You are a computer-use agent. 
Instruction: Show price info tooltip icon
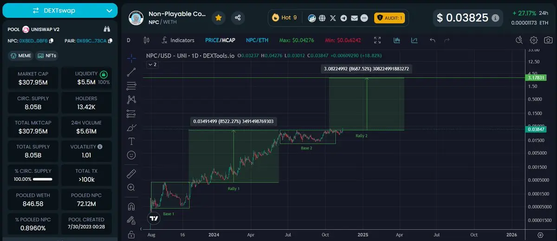tap(496, 18)
